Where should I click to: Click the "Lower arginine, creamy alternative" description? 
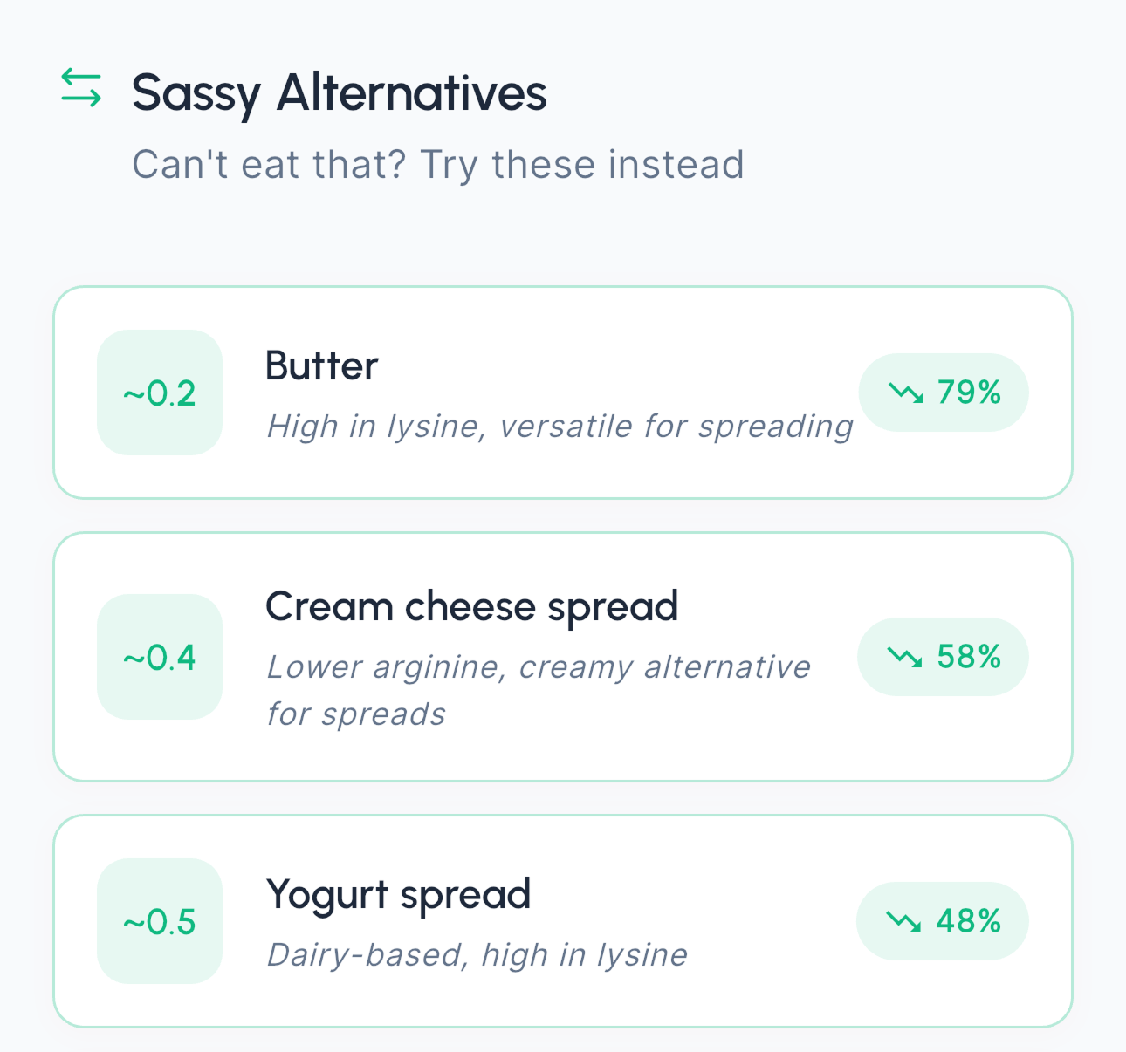pyautogui.click(x=538, y=668)
